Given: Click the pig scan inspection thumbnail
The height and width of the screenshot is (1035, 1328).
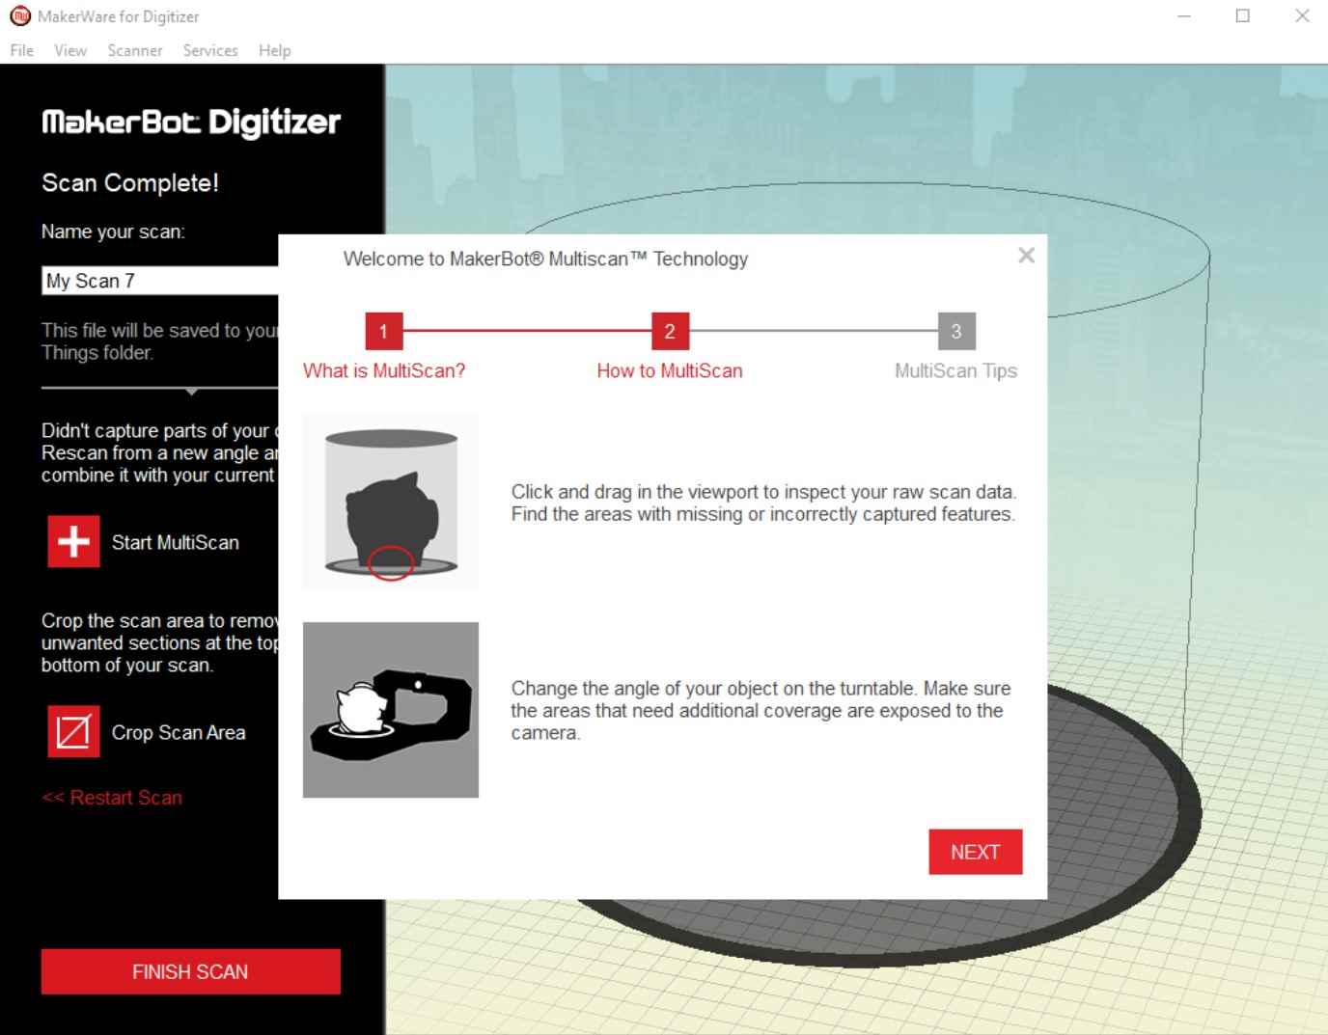Looking at the screenshot, I should click(391, 502).
